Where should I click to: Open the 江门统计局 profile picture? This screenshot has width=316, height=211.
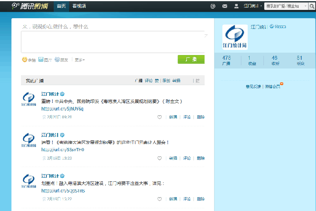[x=235, y=37]
